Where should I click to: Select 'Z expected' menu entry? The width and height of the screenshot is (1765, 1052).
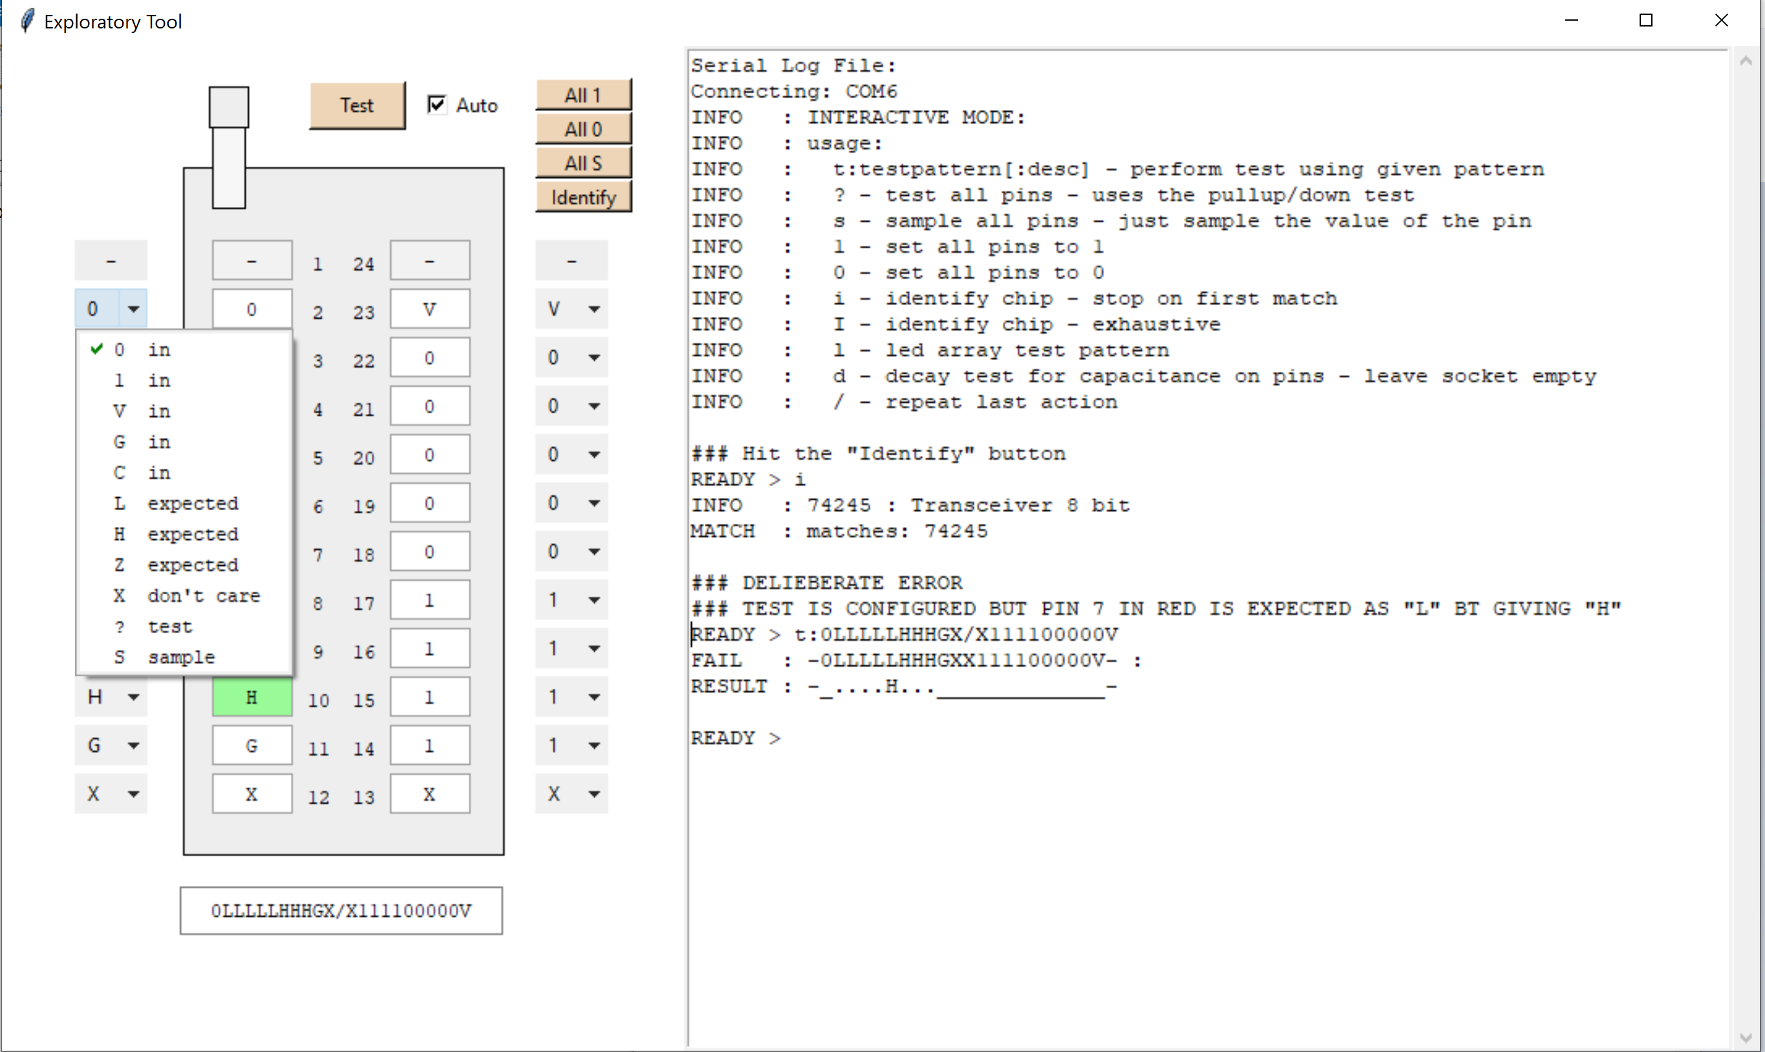(x=184, y=565)
